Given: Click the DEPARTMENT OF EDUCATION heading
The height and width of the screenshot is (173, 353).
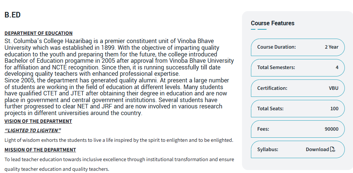Looking at the screenshot, I should (39, 33).
